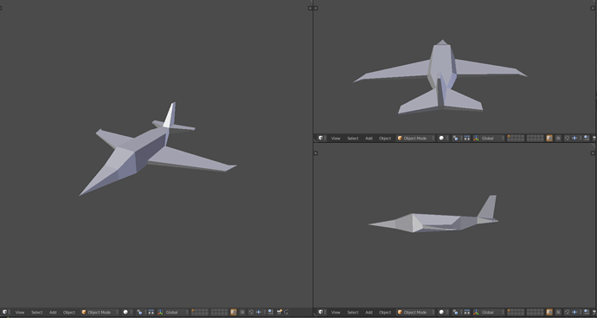597x318 pixels.
Task: Click editor type icon in top-right viewport header
Action: pos(321,138)
